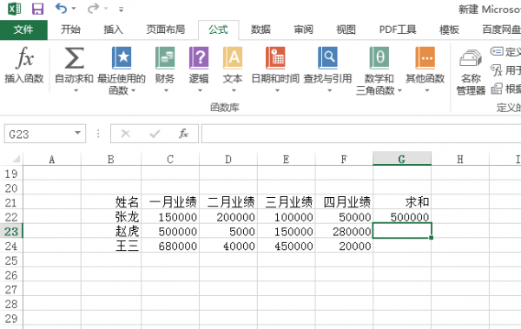Open Customize Quick Access Toolbar dropdown

pos(122,10)
